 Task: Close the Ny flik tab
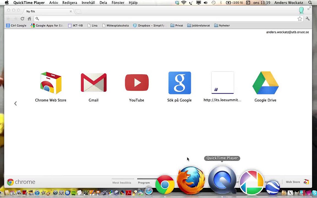tap(71, 11)
